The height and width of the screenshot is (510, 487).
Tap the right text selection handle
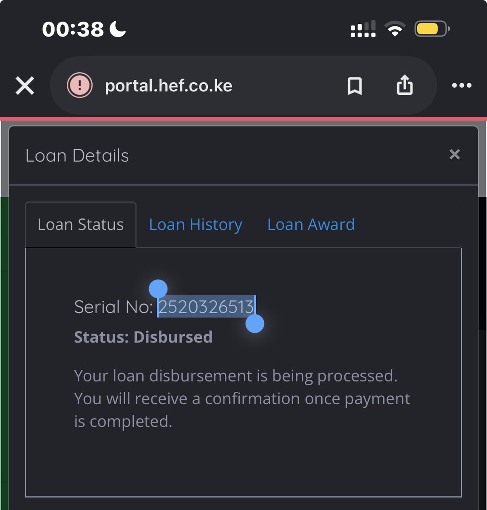(x=255, y=323)
